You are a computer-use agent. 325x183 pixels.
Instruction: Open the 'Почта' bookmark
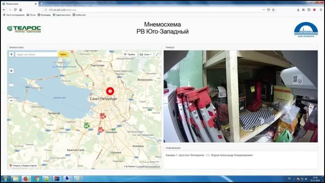(x=31, y=15)
